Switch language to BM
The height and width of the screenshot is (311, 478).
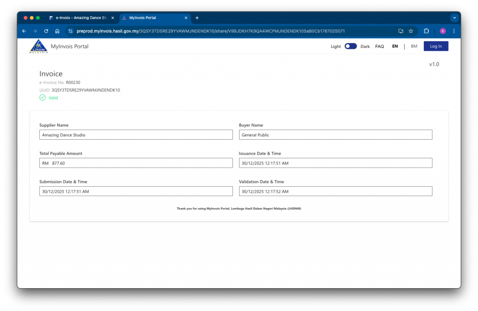(x=414, y=47)
